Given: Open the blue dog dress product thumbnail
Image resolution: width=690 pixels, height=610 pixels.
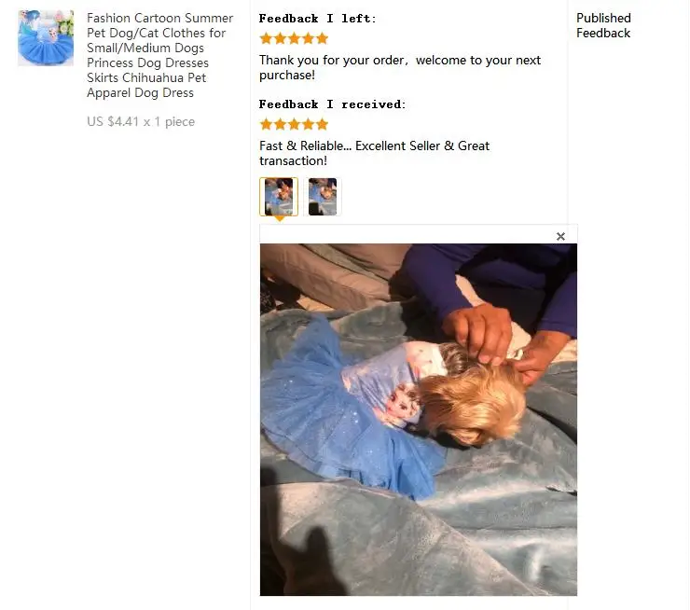Looking at the screenshot, I should [x=46, y=38].
